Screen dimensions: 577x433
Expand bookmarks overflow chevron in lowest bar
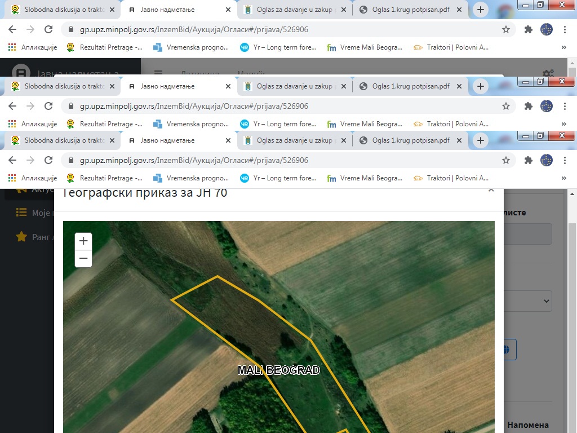point(563,178)
